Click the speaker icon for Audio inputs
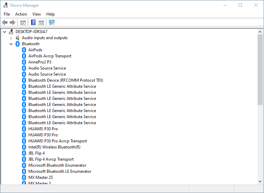The height and width of the screenshot is (193, 264). tap(17, 38)
